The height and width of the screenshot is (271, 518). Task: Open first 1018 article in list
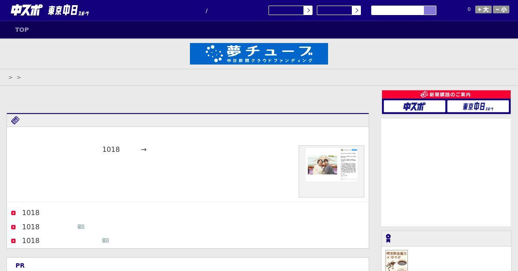click(31, 212)
